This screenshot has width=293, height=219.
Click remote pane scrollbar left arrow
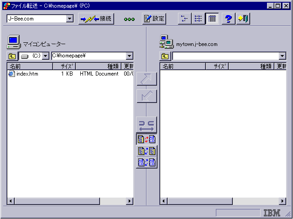point(164,201)
